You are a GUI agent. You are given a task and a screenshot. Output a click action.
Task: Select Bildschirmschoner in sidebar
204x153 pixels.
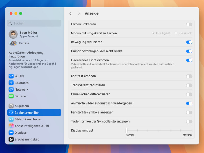(34, 119)
